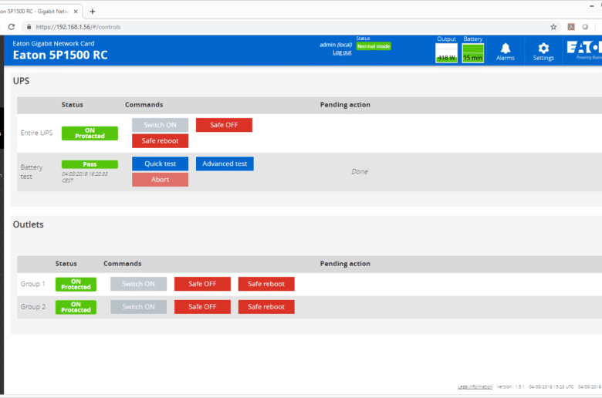Abort the battery test
This screenshot has height=398, width=602.
point(160,180)
